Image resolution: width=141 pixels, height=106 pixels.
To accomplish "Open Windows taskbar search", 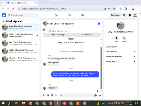I will [x=10, y=103].
